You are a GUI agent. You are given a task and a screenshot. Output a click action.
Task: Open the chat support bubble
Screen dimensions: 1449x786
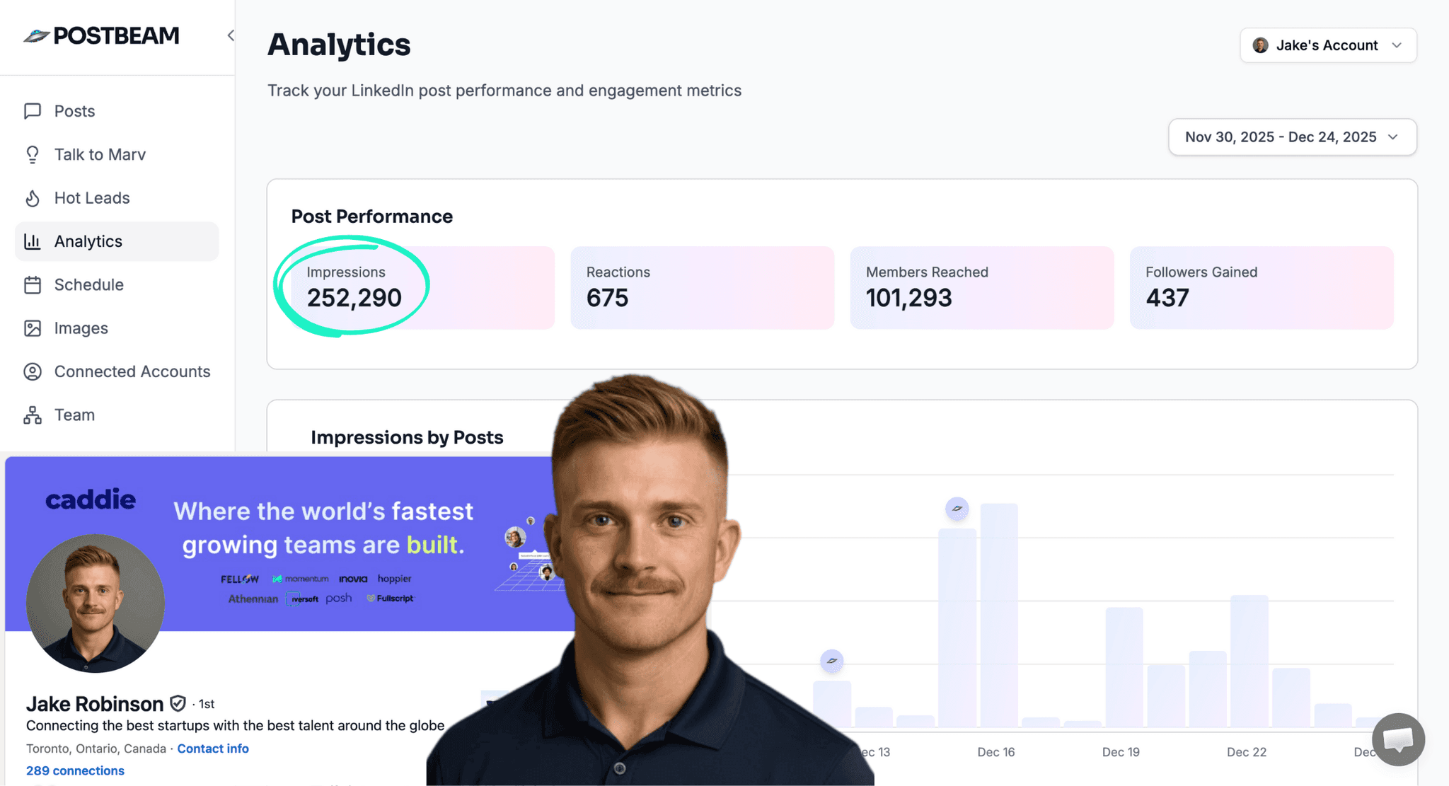pos(1397,739)
